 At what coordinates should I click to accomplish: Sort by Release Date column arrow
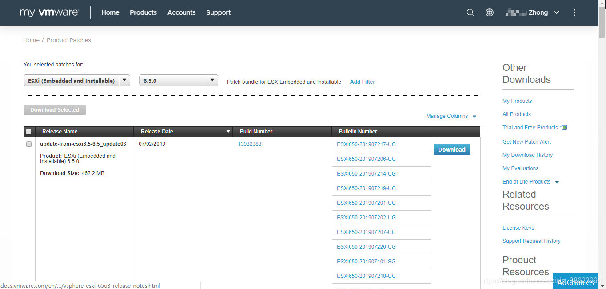(228, 132)
